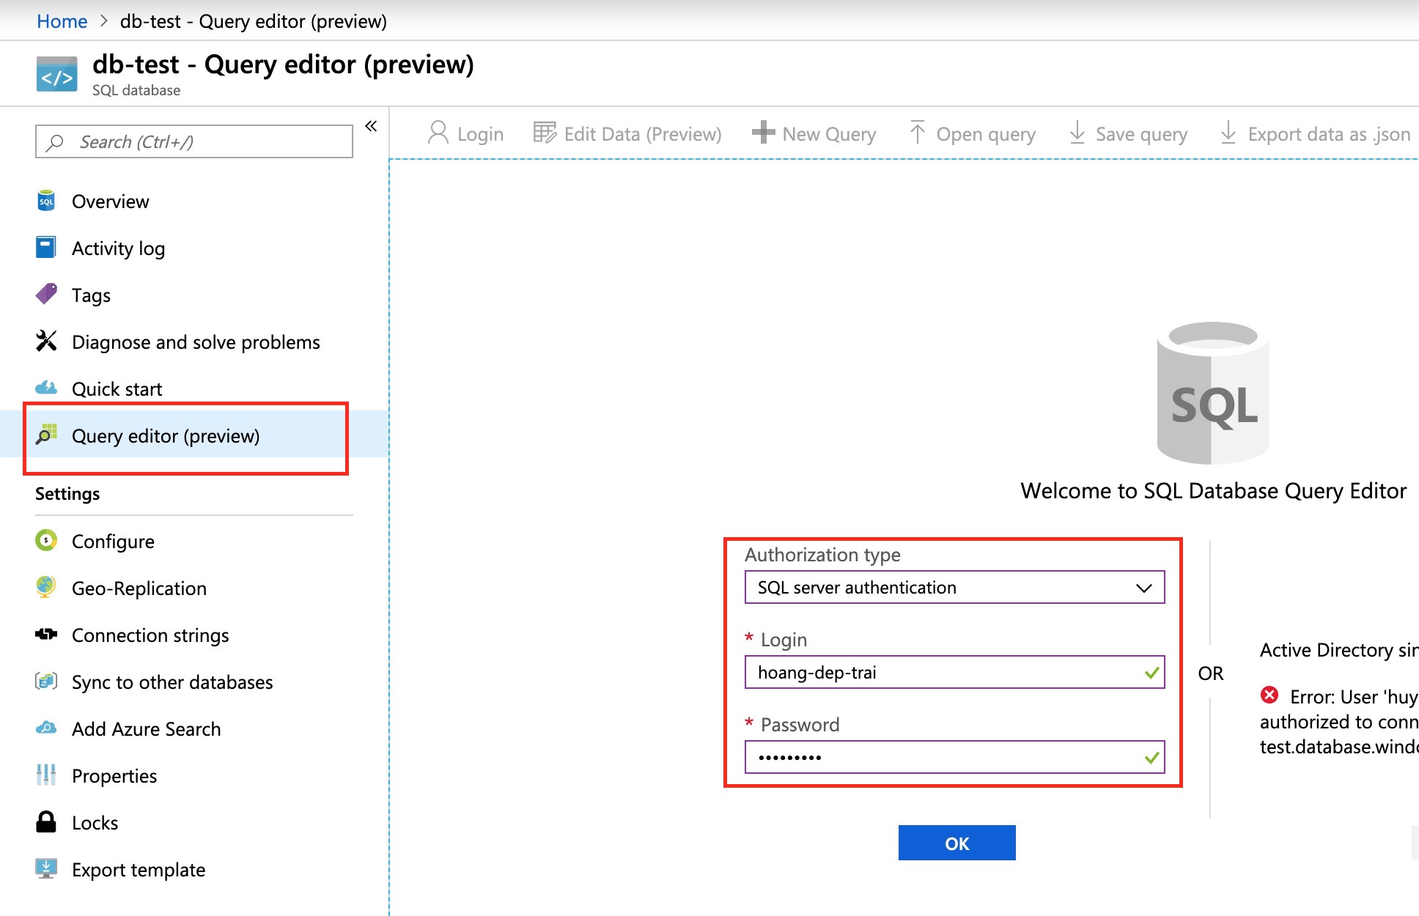This screenshot has height=916, width=1419.
Task: Open the Authorization type dropdown
Action: [954, 588]
